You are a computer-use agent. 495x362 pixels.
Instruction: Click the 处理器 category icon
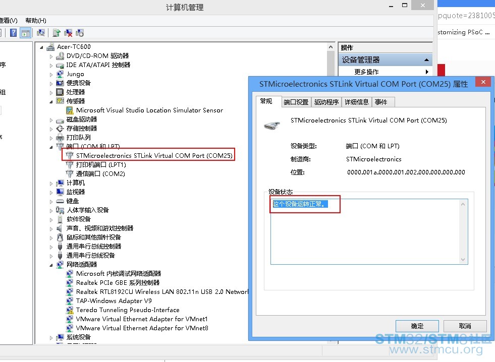[60, 92]
